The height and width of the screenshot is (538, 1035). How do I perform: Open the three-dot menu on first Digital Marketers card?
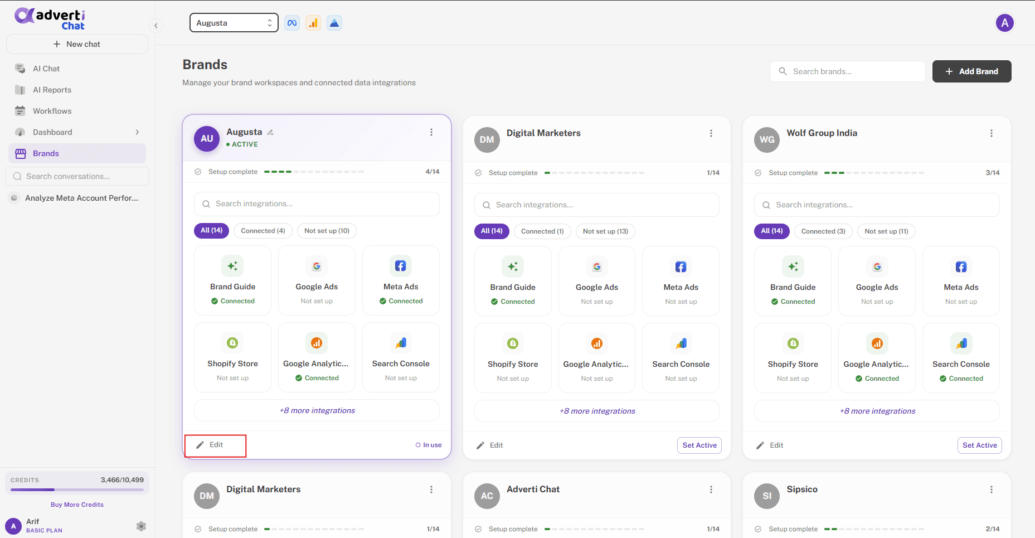point(711,133)
